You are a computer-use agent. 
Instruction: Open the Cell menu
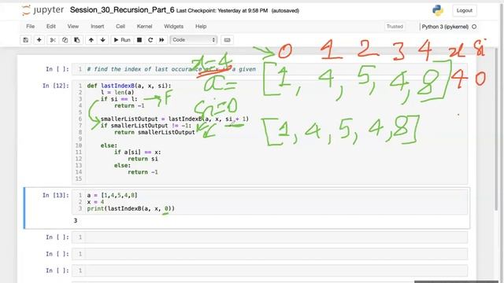point(120,26)
